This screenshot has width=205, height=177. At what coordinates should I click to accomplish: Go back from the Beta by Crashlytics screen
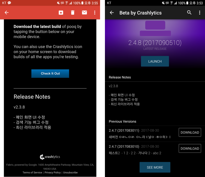[112, 13]
